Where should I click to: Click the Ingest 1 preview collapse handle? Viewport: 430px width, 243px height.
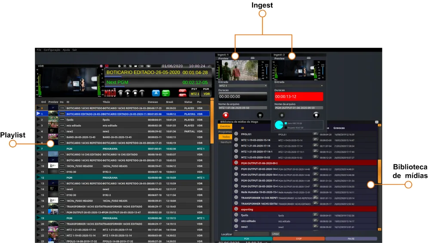click(252, 58)
